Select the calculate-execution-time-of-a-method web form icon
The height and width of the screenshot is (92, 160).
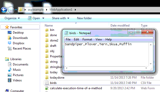47,88
